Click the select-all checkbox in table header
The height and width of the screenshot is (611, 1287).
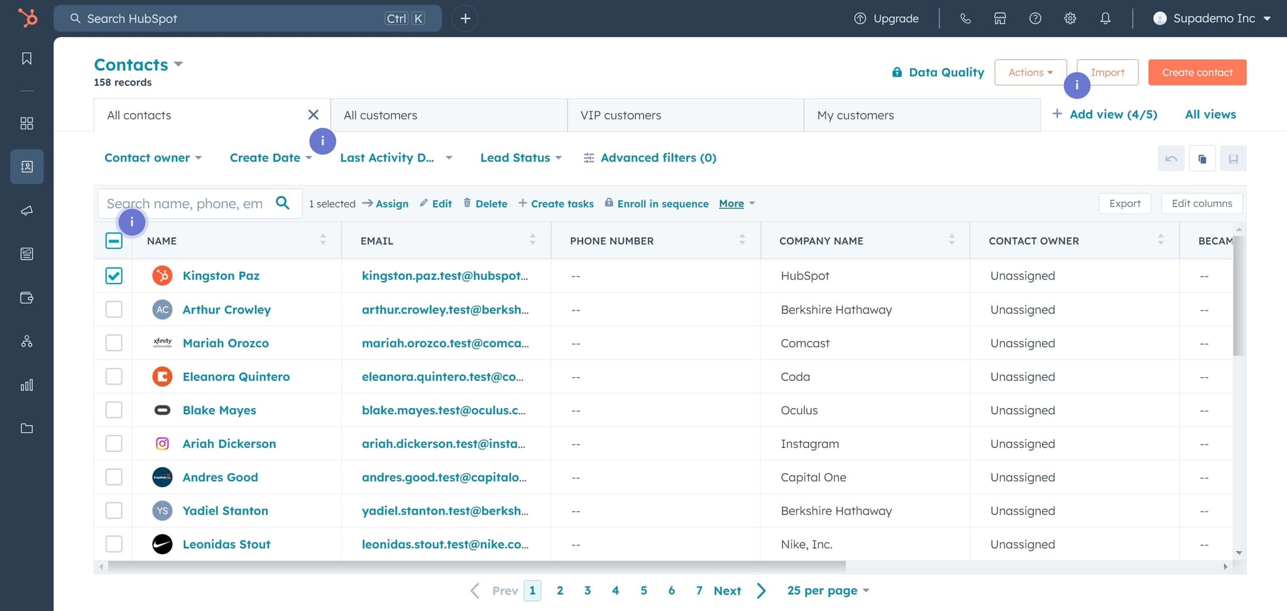(114, 240)
